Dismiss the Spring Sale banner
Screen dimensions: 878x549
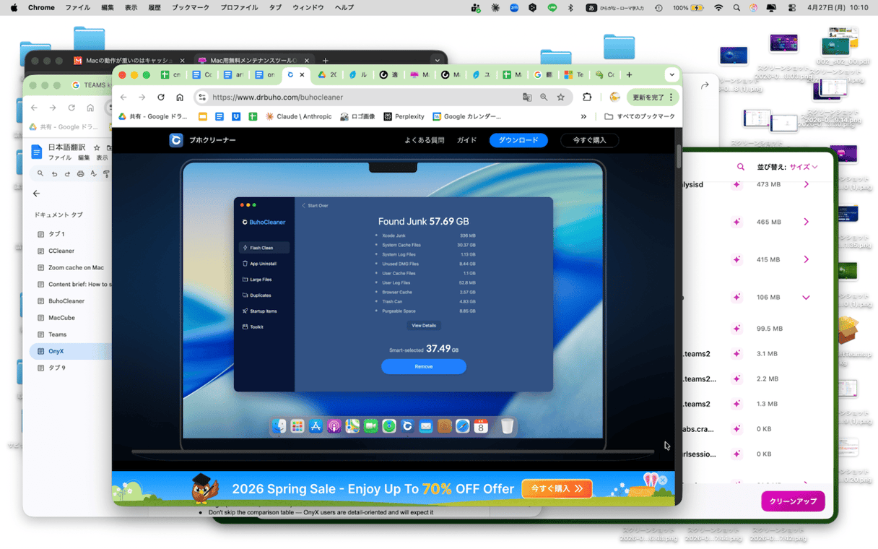pyautogui.click(x=663, y=480)
